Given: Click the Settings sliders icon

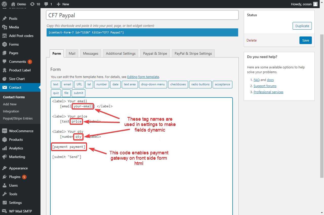Looking at the screenshot, I should (4, 203).
